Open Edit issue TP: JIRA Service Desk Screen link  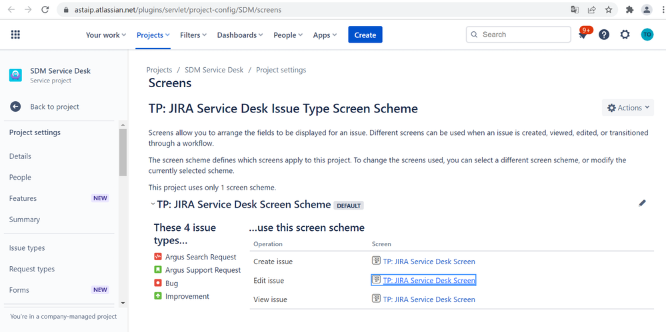tap(429, 280)
